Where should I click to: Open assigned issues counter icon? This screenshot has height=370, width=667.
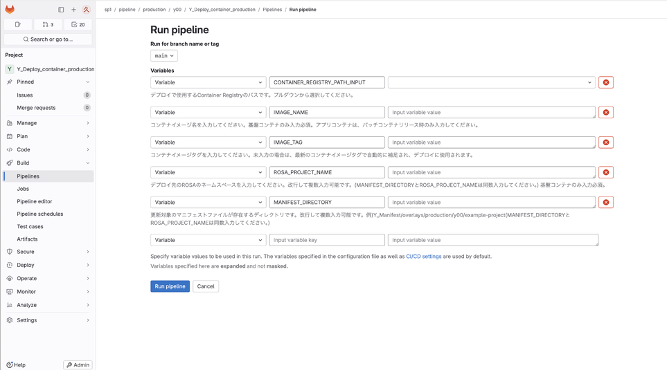(17, 25)
